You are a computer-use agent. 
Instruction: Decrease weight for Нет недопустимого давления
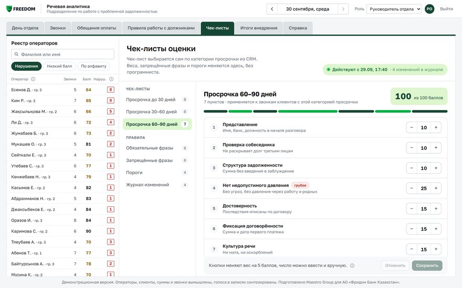point(412,189)
